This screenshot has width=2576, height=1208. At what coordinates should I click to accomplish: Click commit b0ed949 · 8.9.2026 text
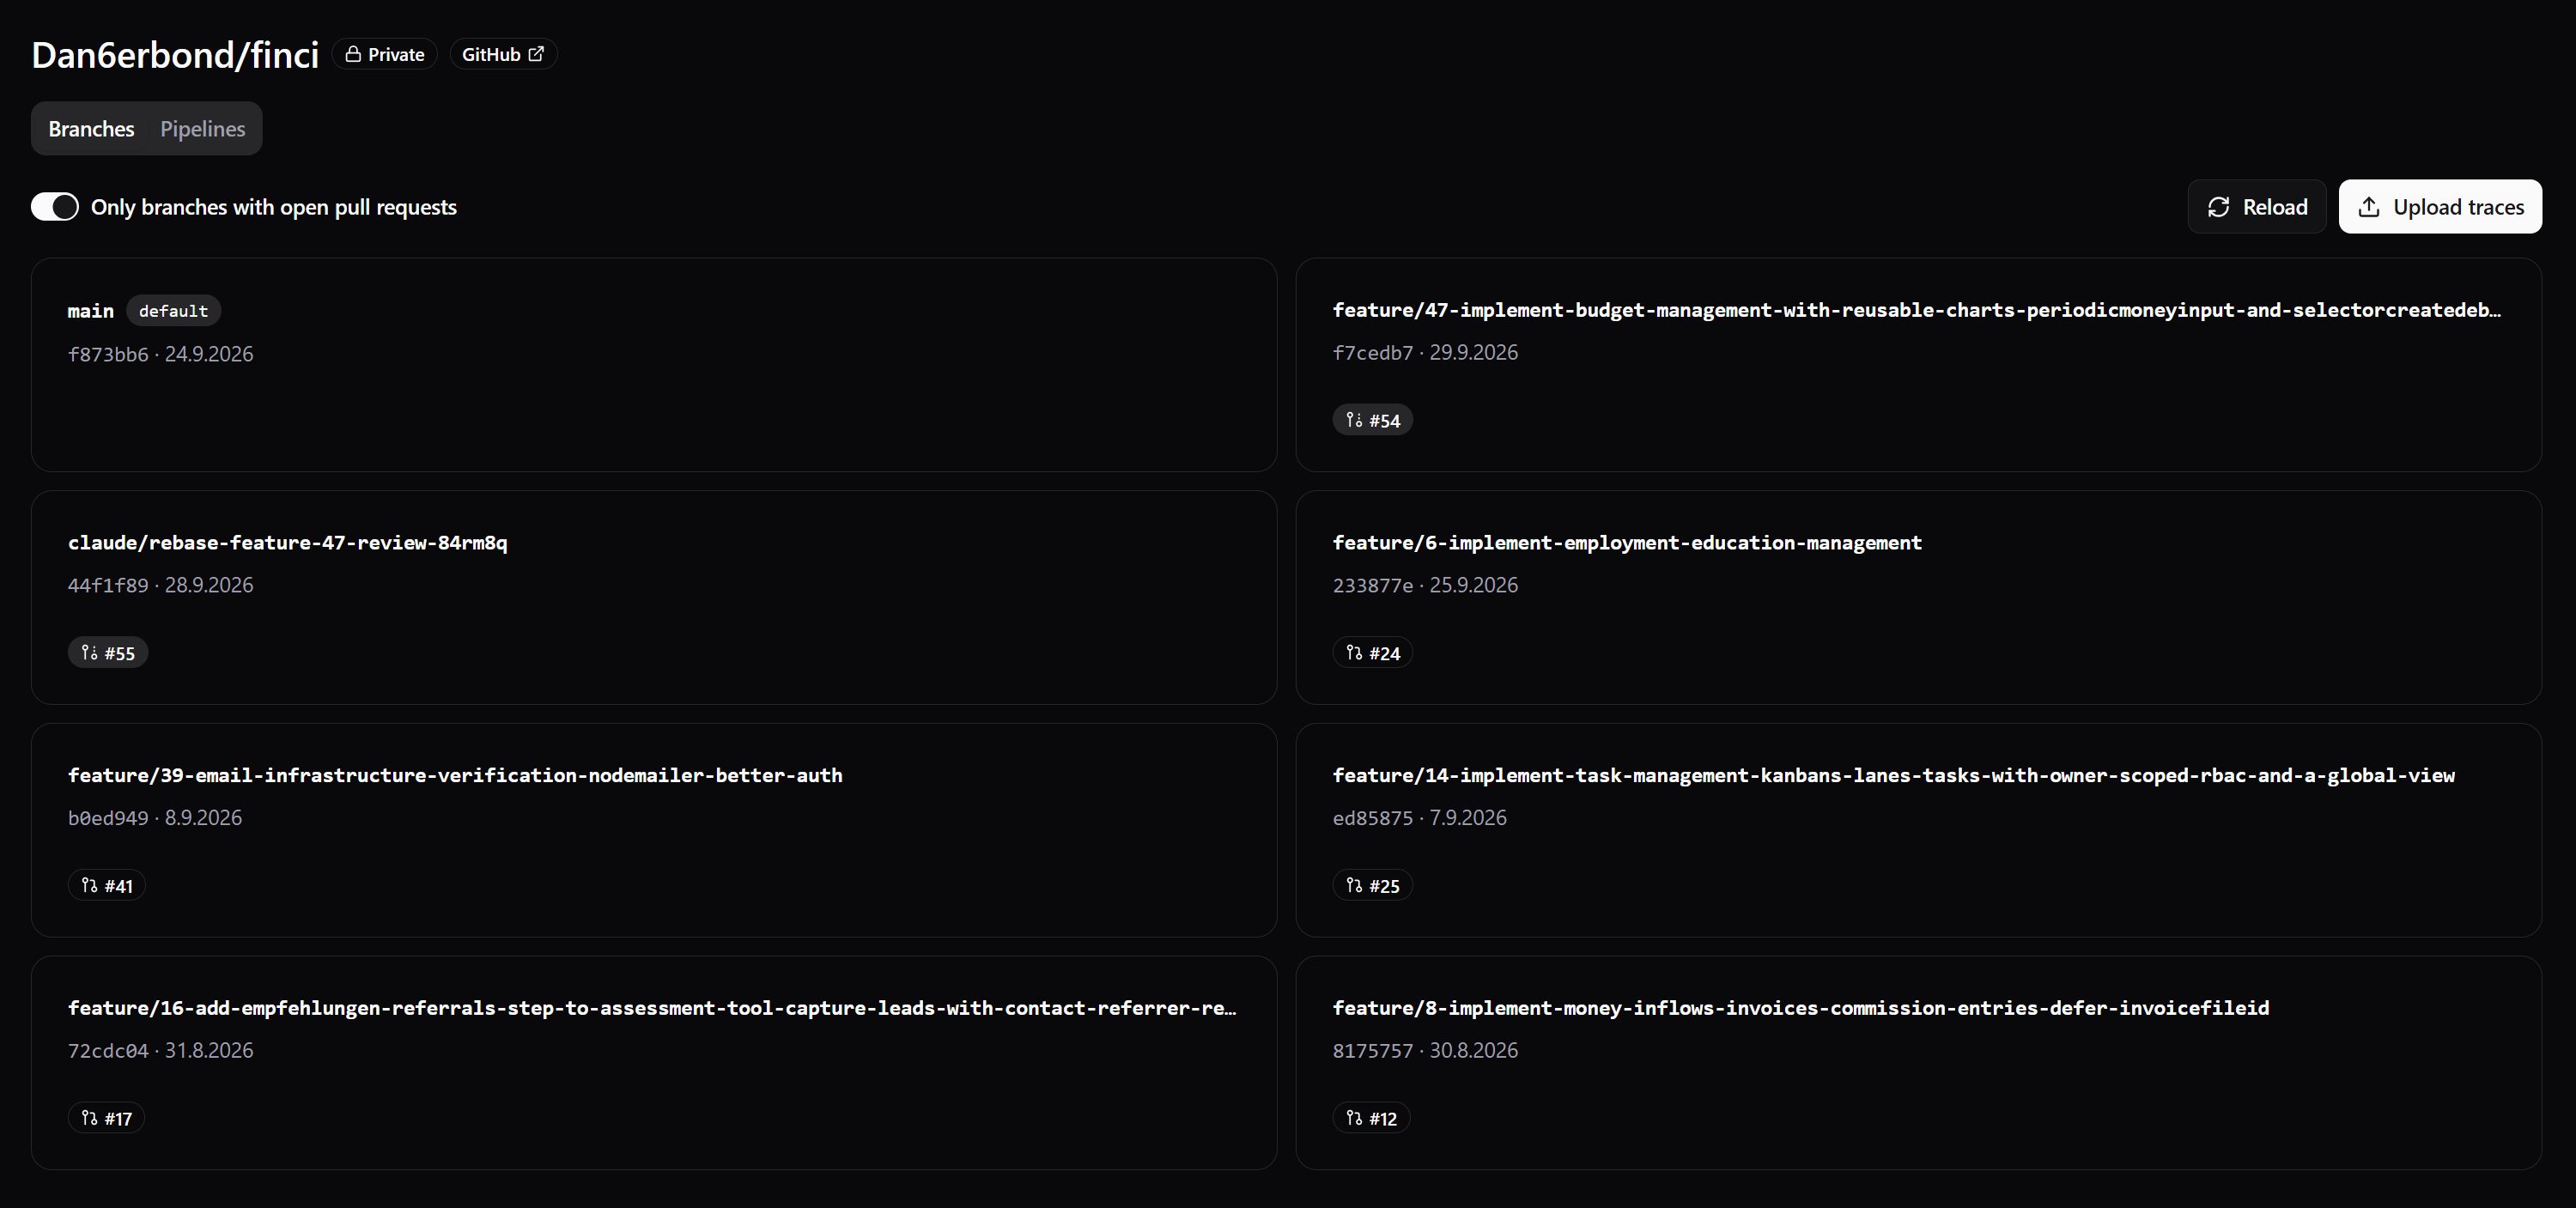155,818
